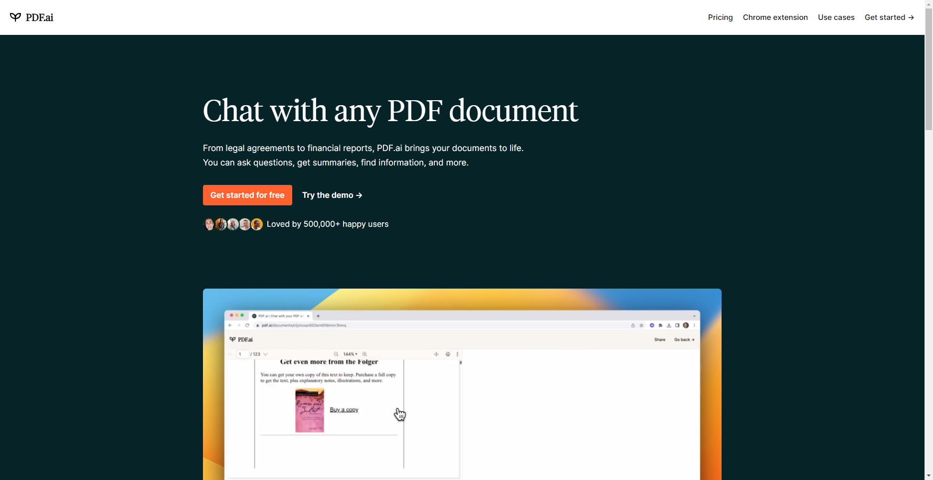Click the tab-strip chevron in the demo browser
The image size is (933, 480).
(x=694, y=316)
